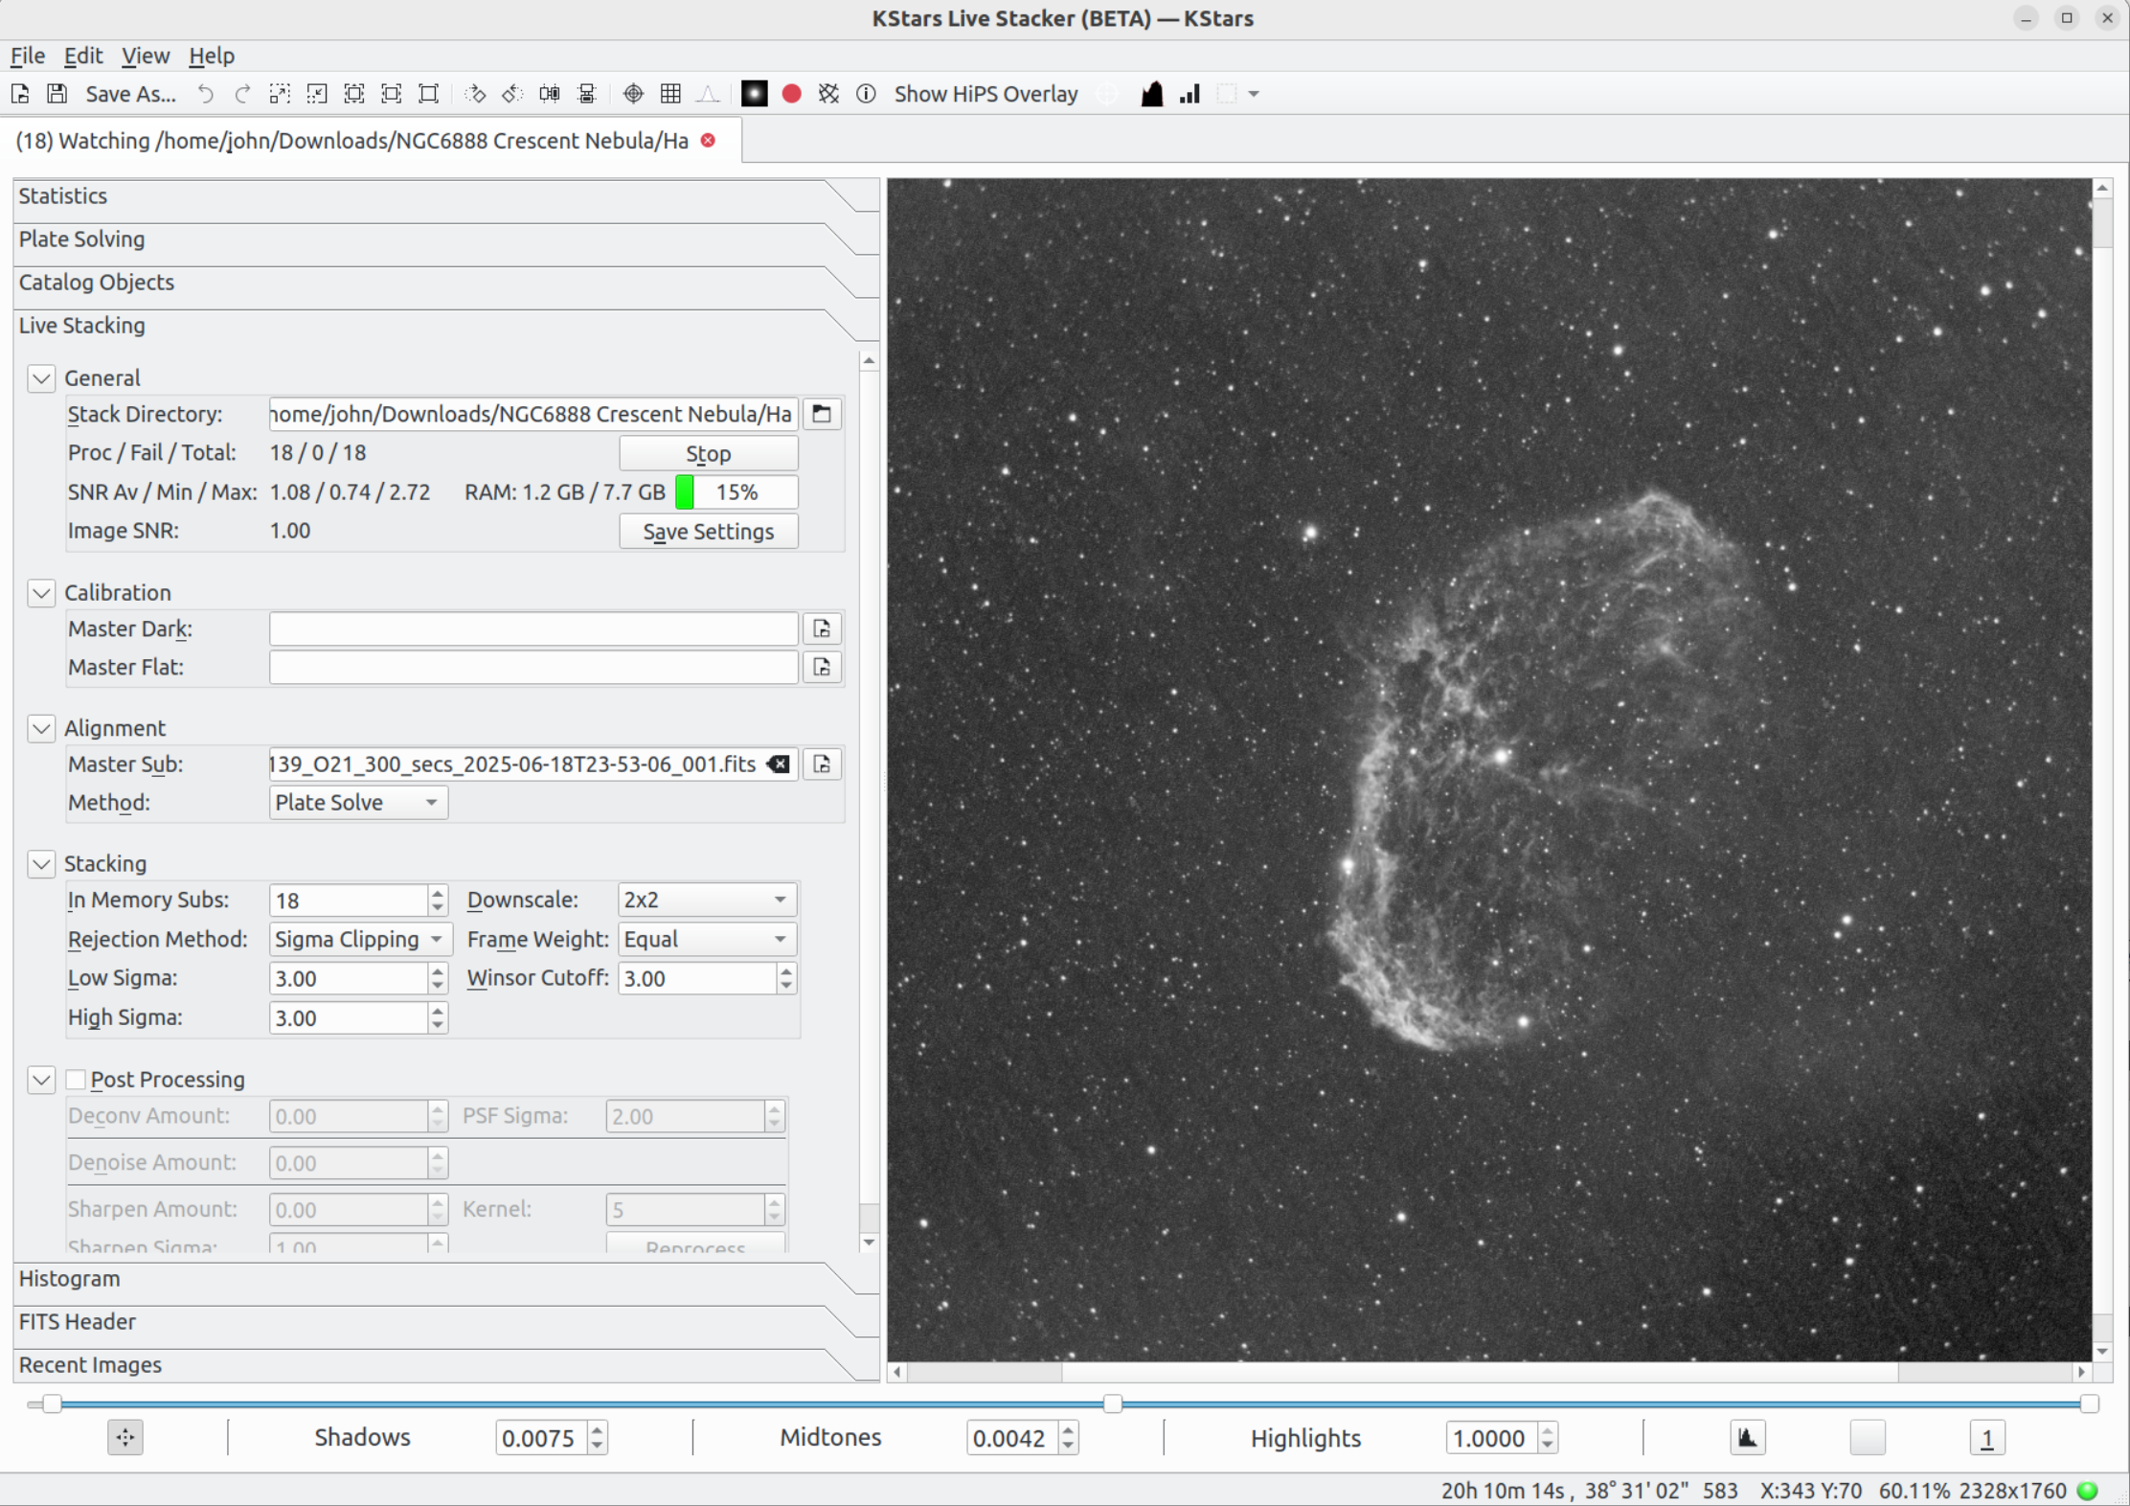2130x1506 pixels.
Task: Click the red record circle in the toolbar
Action: click(791, 94)
